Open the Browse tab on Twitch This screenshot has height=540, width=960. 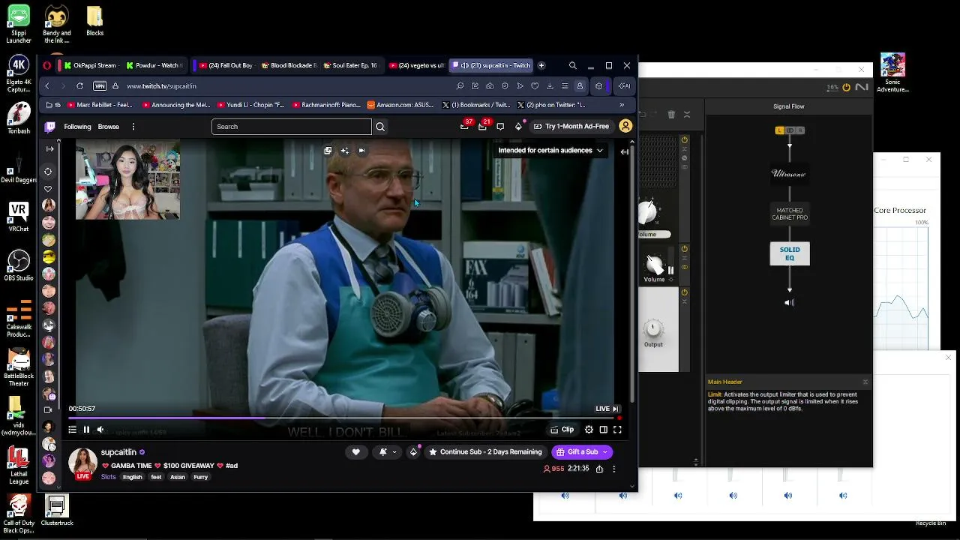point(109,127)
